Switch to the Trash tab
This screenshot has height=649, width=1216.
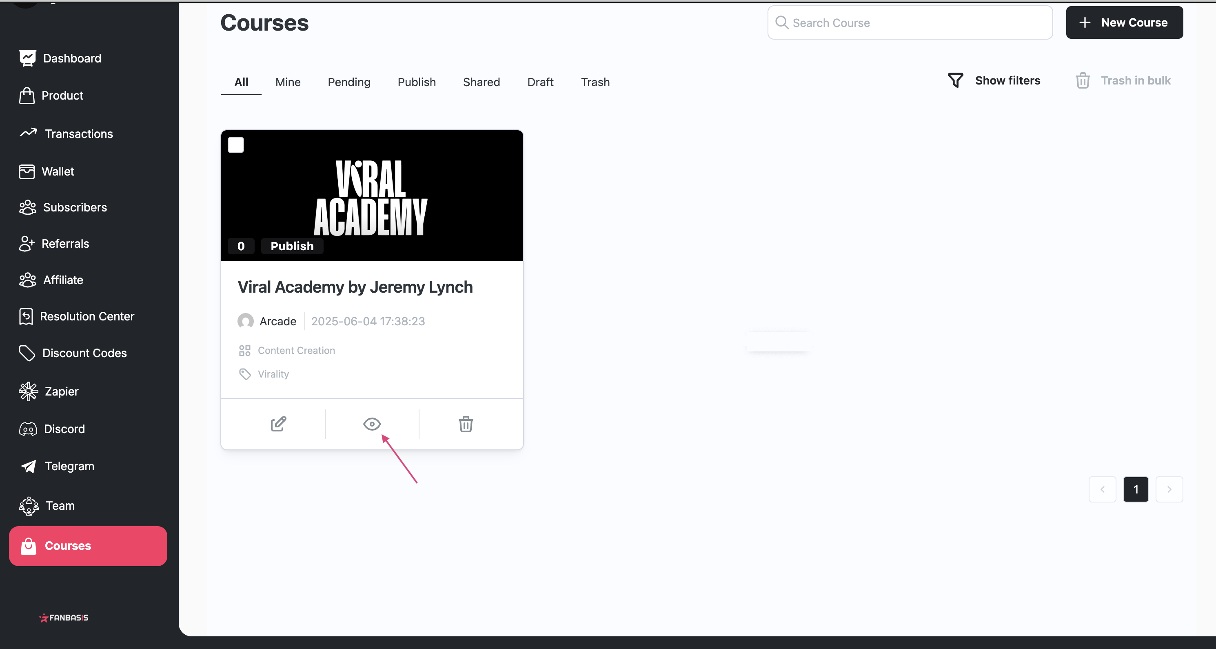pyautogui.click(x=595, y=82)
